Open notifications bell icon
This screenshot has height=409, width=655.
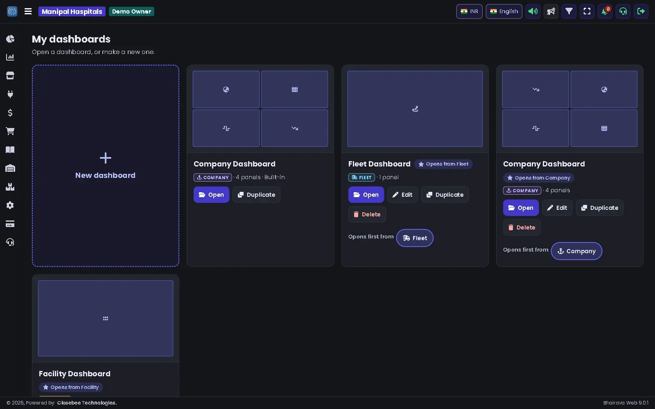[x=605, y=11]
